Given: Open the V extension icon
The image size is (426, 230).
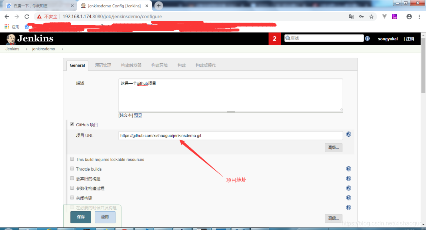Looking at the screenshot, I should [x=385, y=17].
